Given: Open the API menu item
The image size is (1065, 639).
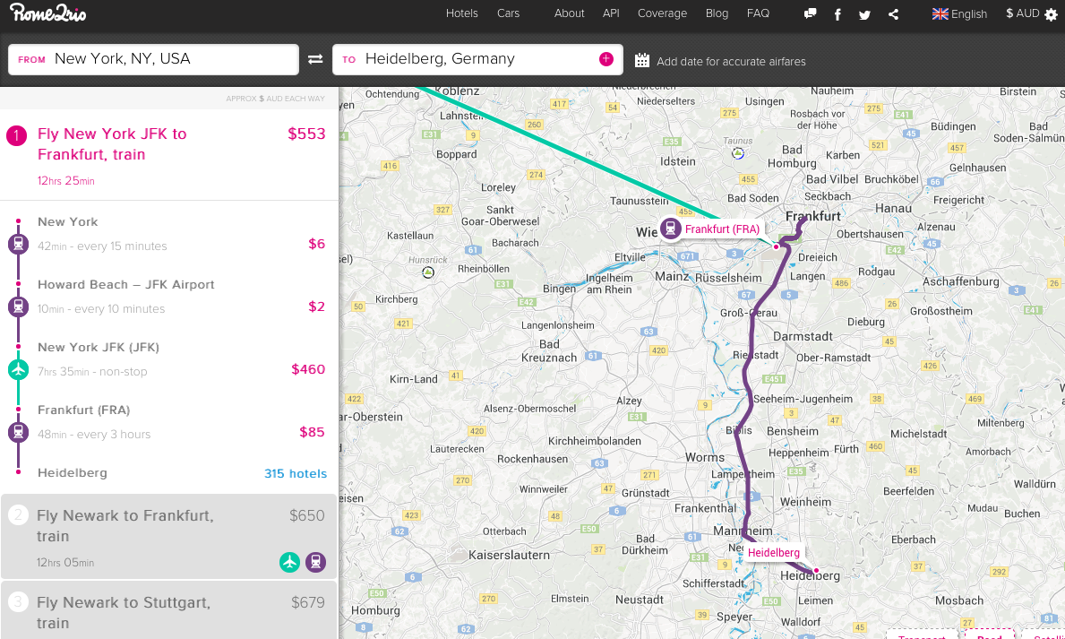Looking at the screenshot, I should pyautogui.click(x=611, y=13).
